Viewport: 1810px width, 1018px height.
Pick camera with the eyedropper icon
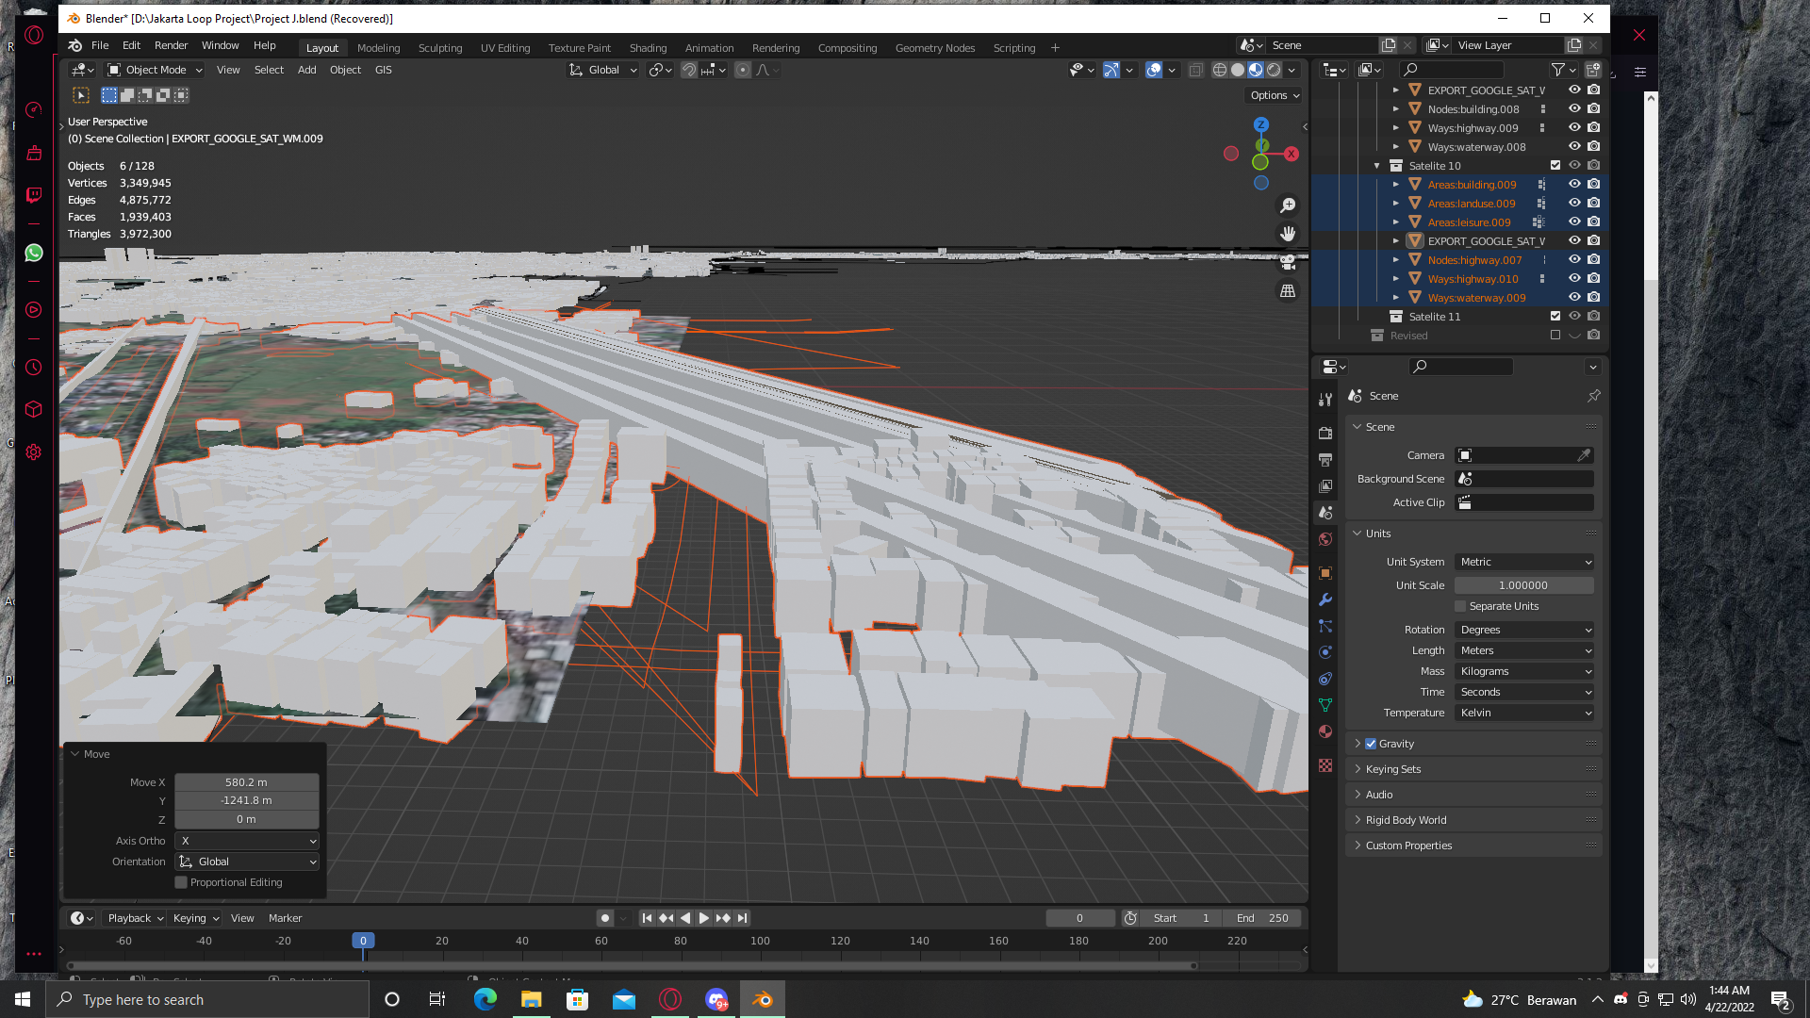(x=1584, y=455)
